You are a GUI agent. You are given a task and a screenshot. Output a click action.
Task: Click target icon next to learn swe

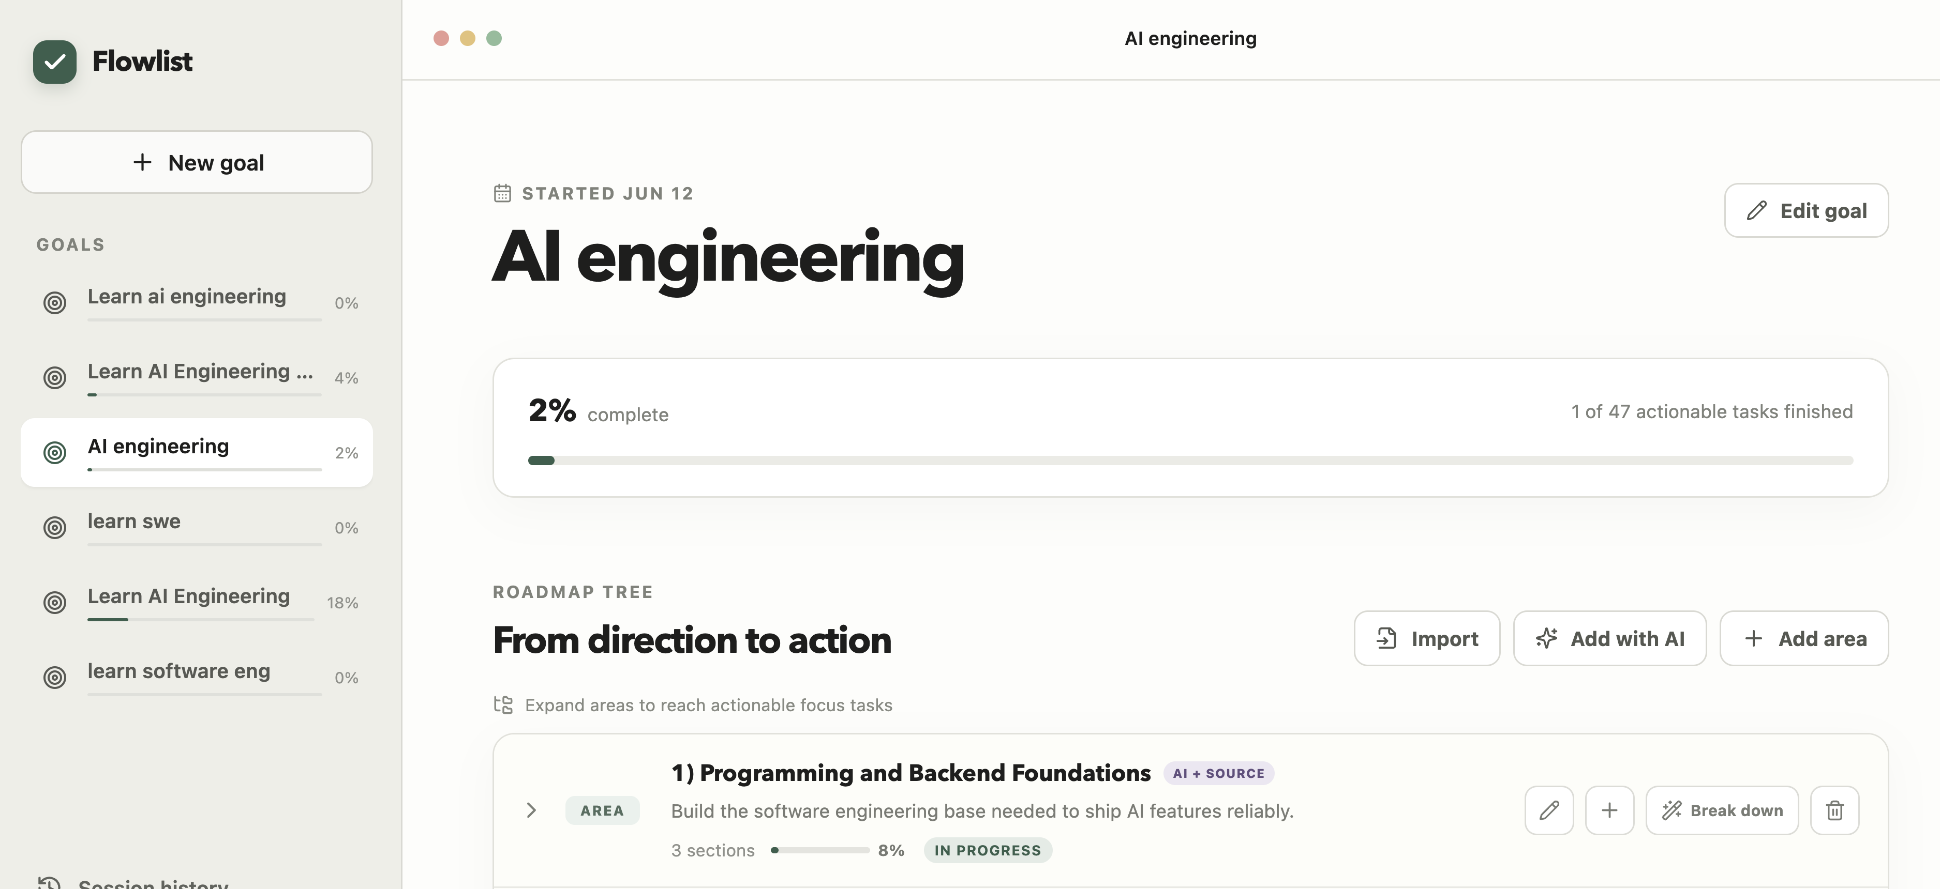[x=54, y=527]
